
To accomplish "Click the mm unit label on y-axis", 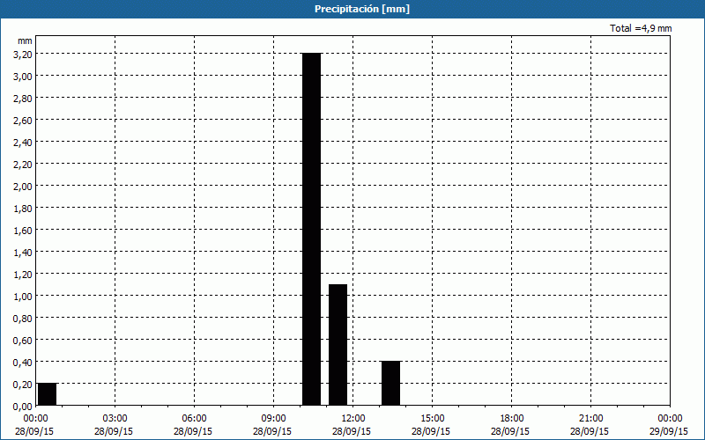I will (26, 40).
